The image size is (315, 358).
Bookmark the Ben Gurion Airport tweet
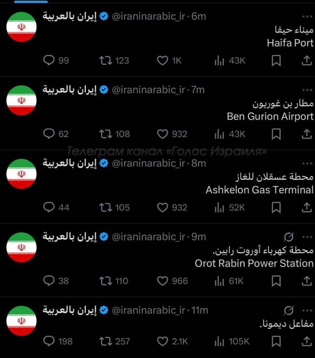click(x=276, y=134)
